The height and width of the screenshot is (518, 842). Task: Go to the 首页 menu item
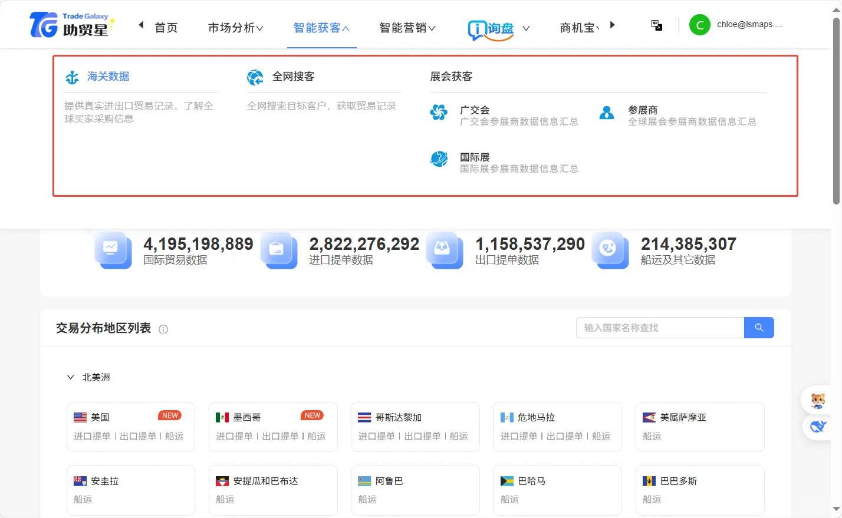(166, 27)
